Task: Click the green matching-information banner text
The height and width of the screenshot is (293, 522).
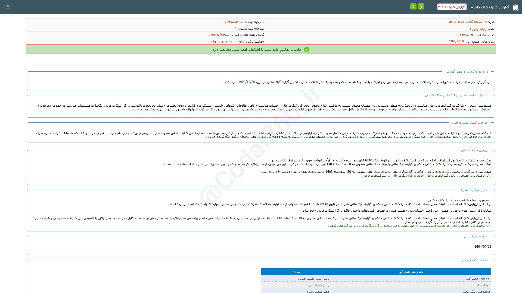Action: (257, 50)
